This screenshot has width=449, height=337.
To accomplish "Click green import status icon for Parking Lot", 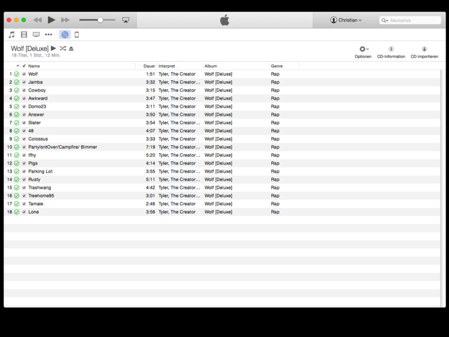I will [16, 171].
